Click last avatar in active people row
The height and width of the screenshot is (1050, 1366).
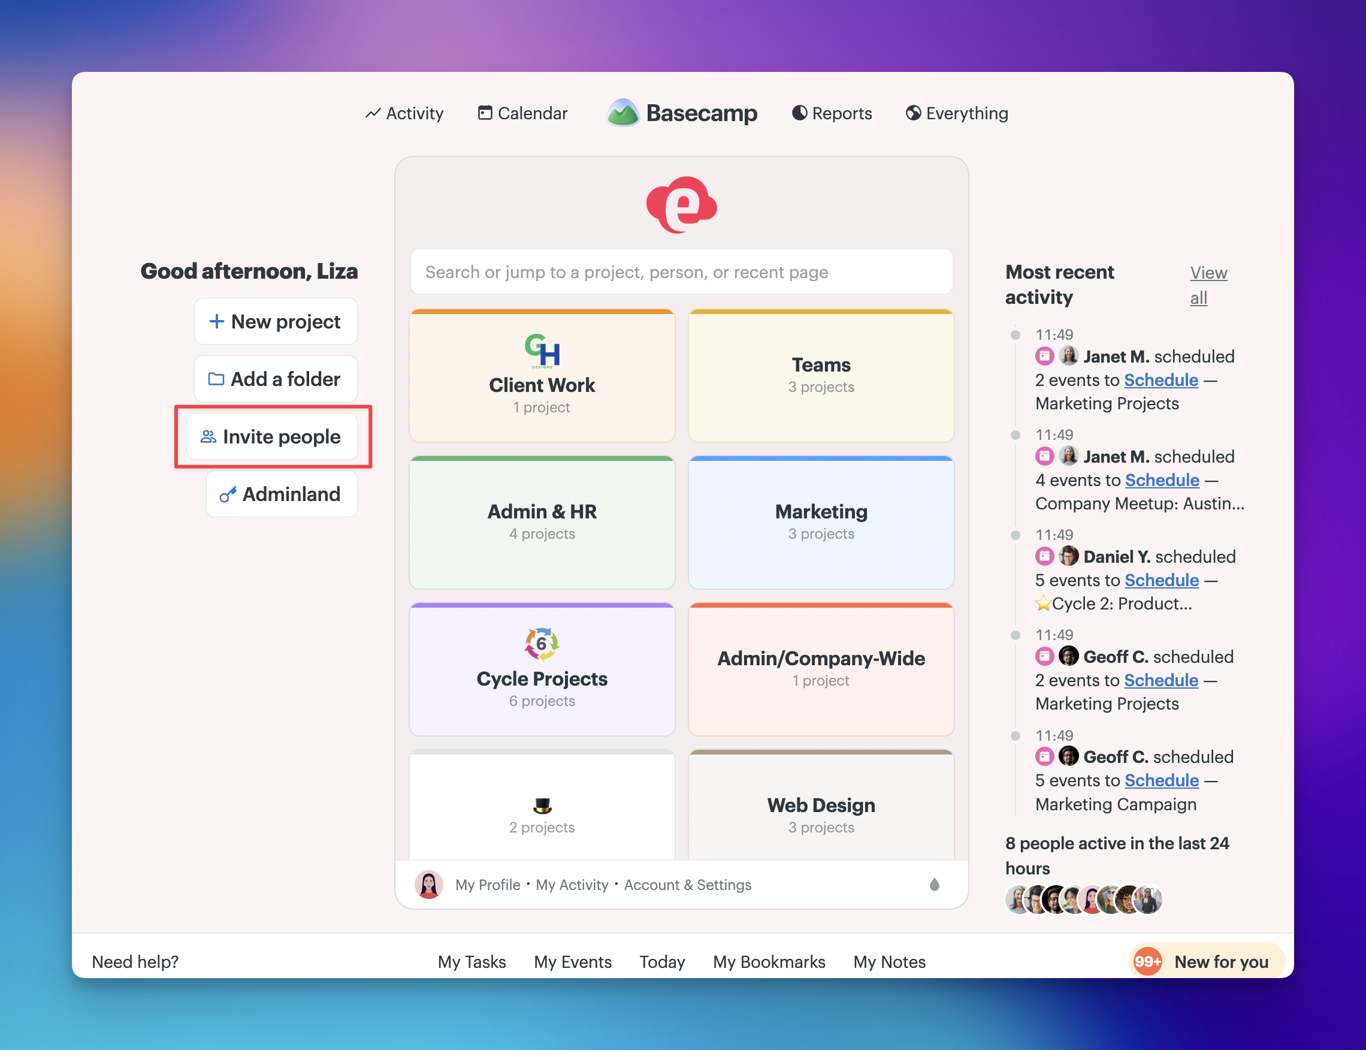click(x=1149, y=900)
